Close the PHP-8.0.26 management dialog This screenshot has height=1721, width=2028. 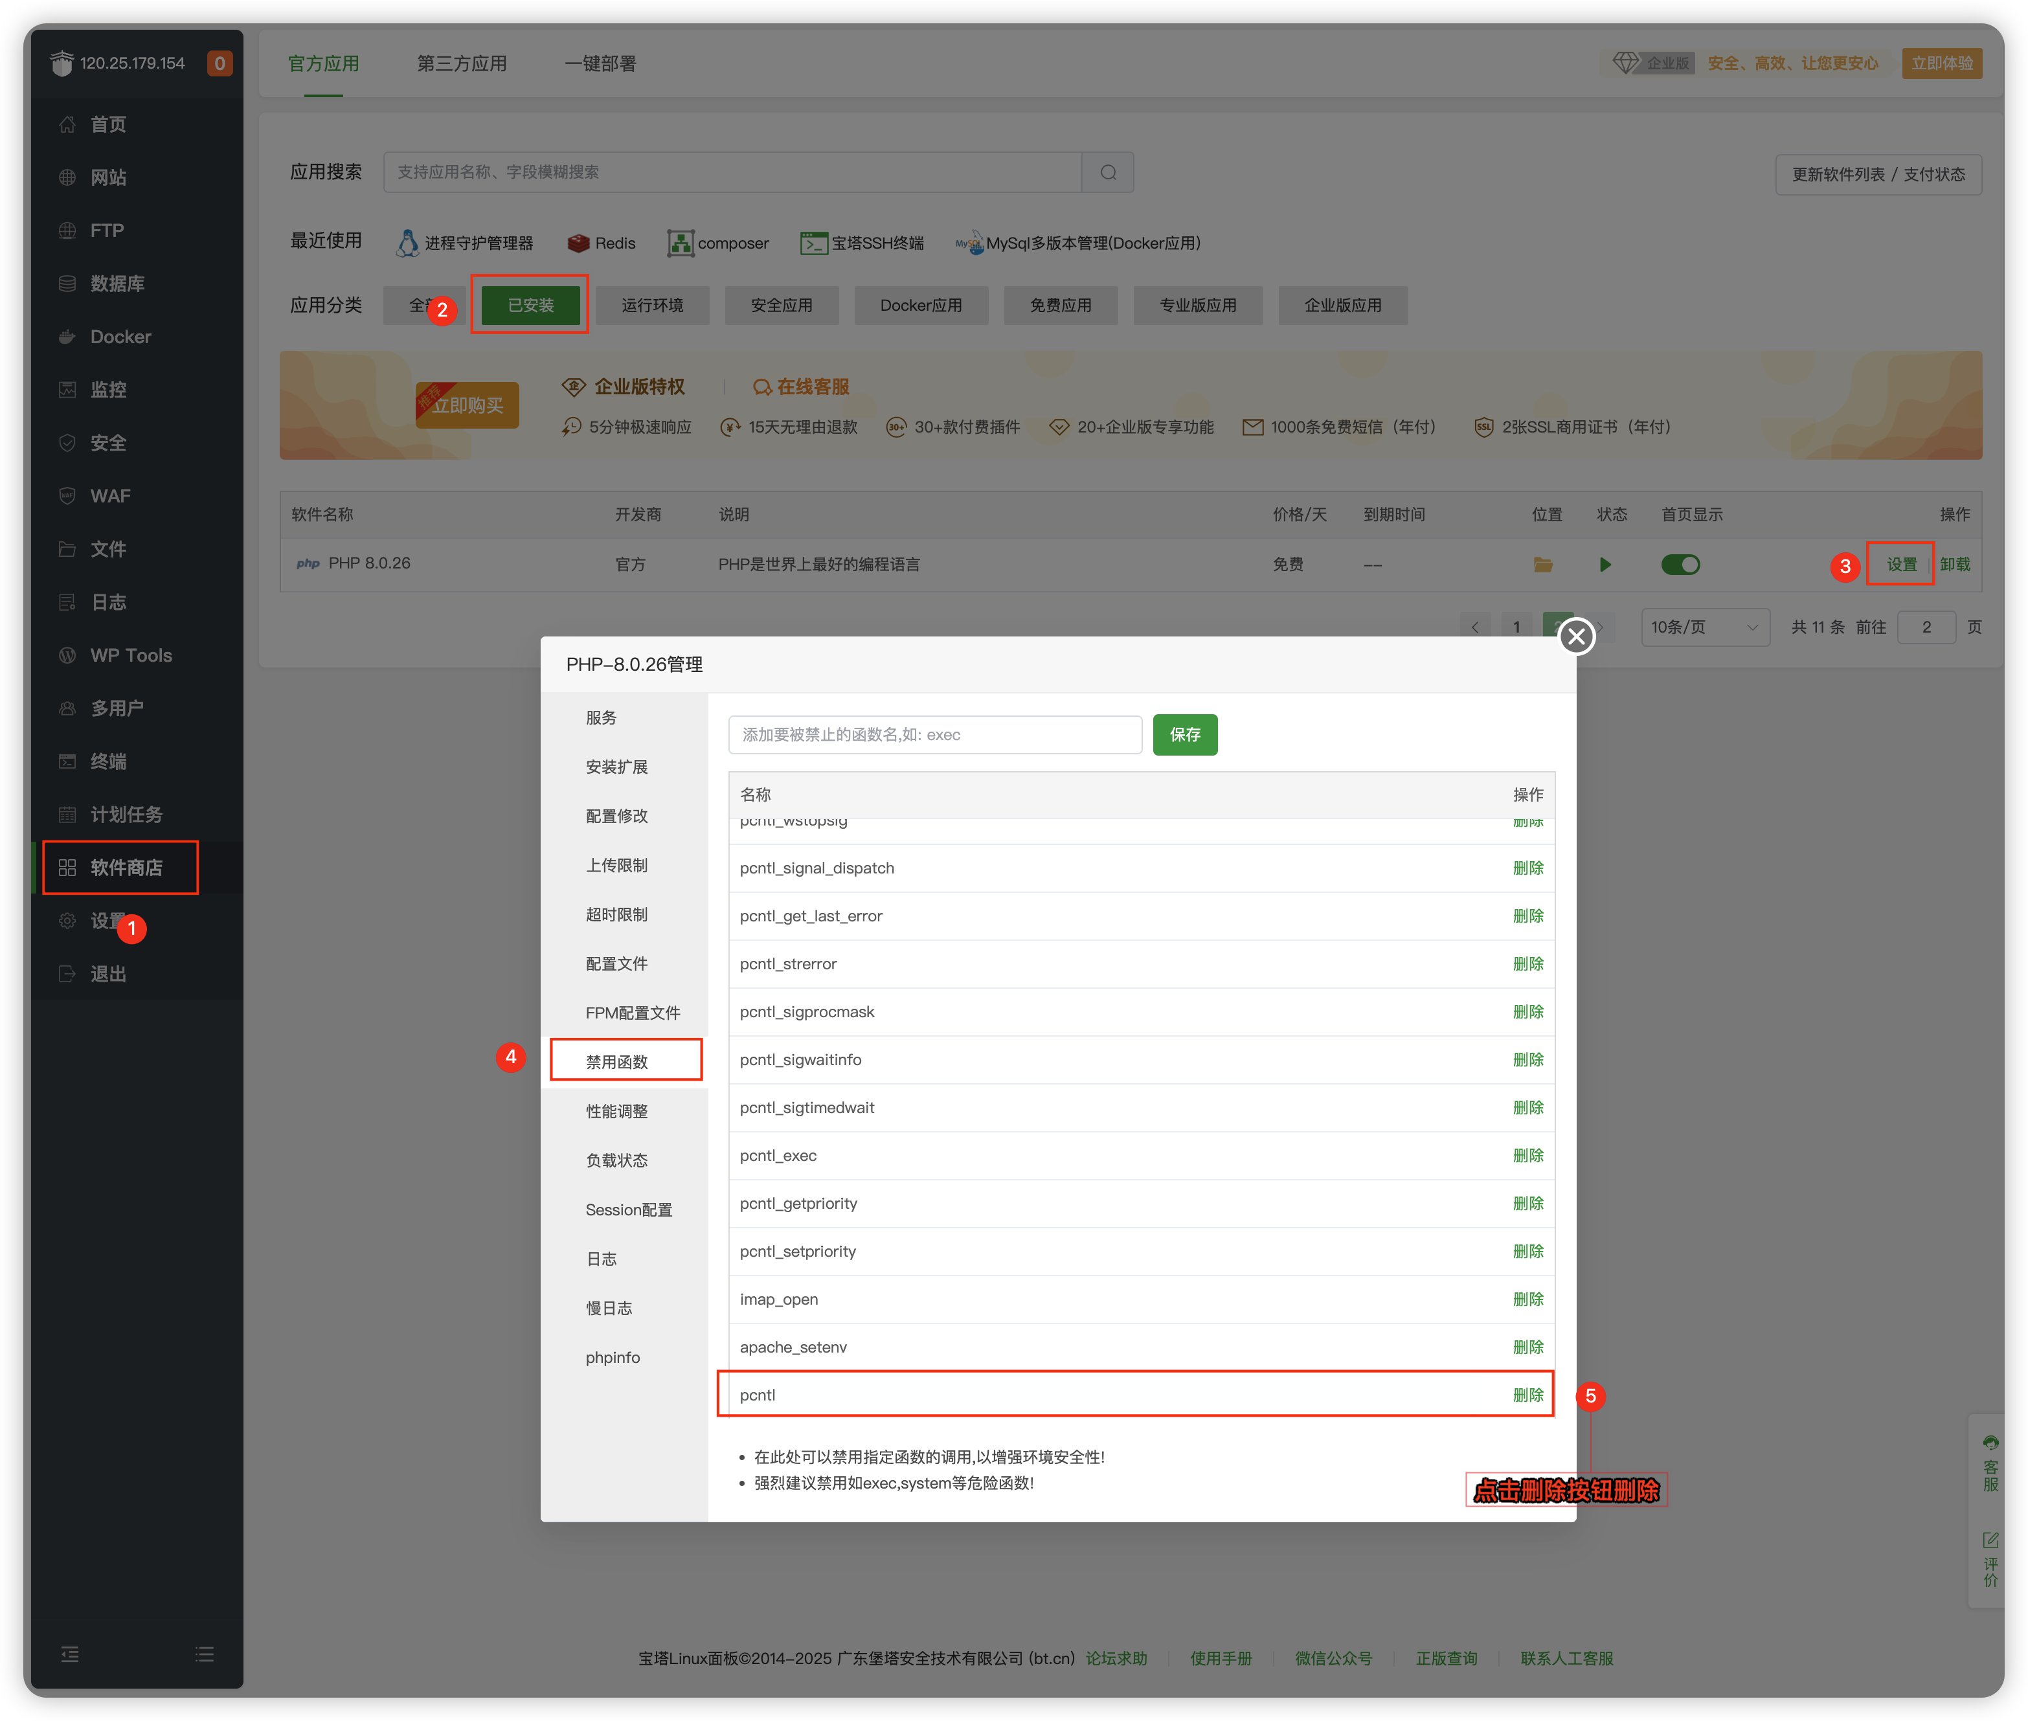pos(1575,637)
